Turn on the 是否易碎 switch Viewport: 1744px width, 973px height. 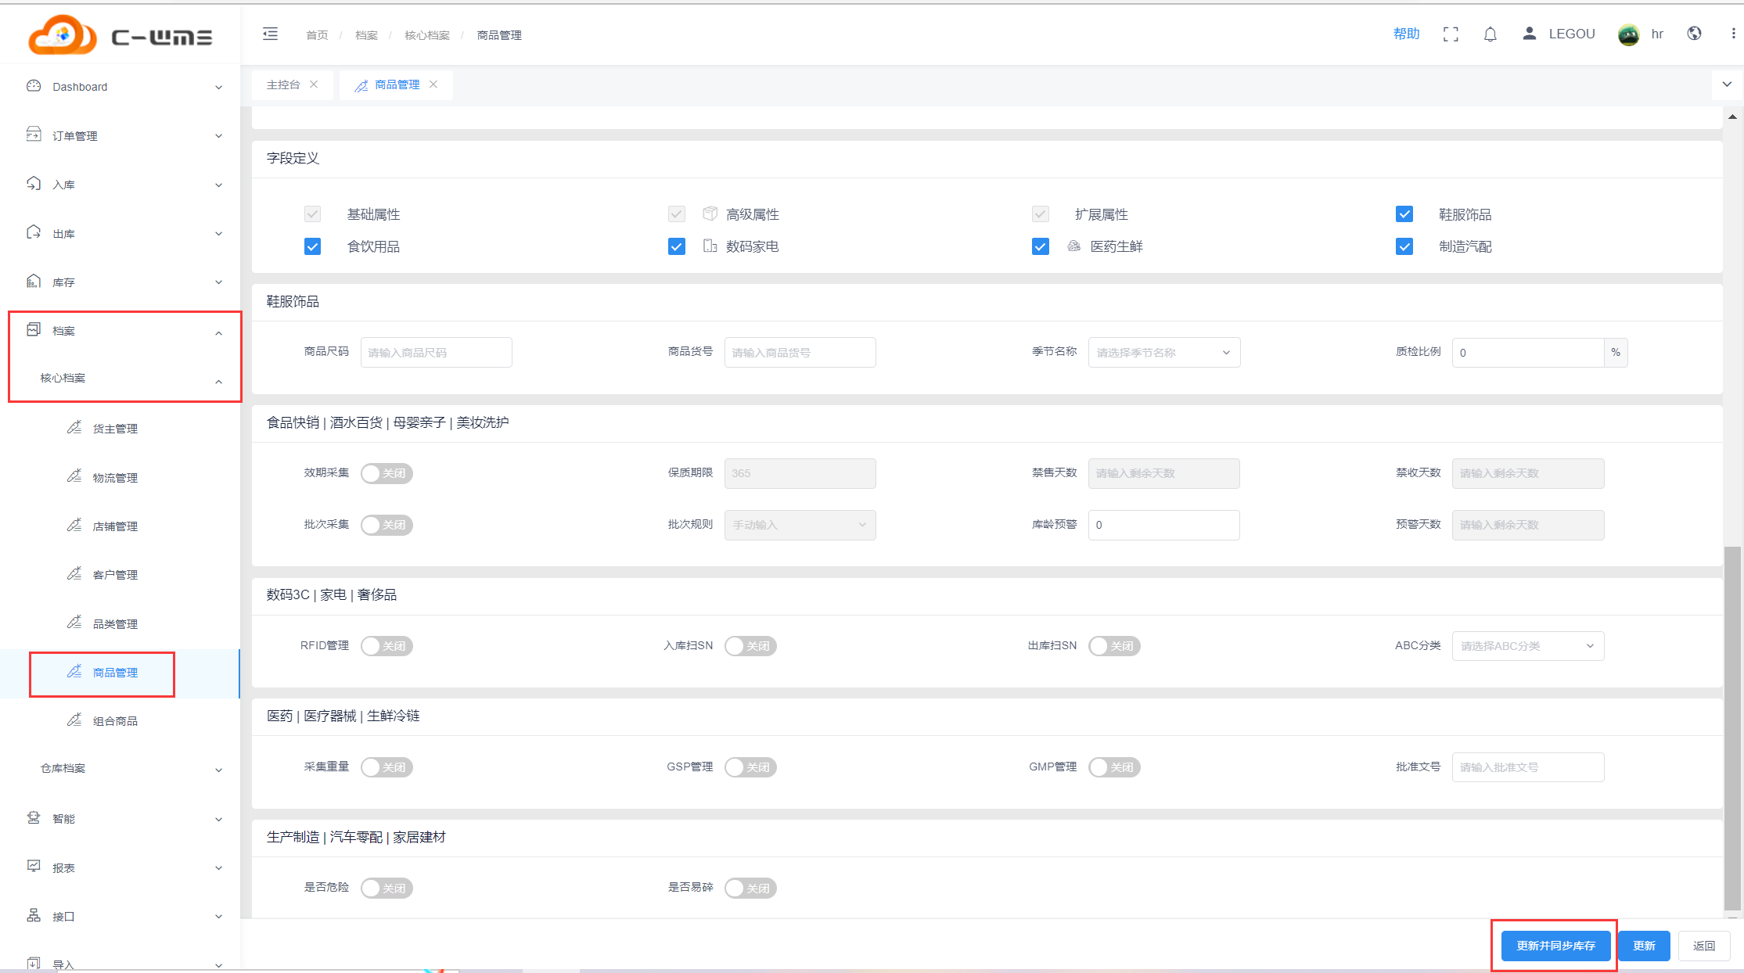coord(750,889)
